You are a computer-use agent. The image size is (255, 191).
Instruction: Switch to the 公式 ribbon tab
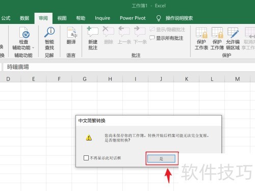[x=6, y=18]
